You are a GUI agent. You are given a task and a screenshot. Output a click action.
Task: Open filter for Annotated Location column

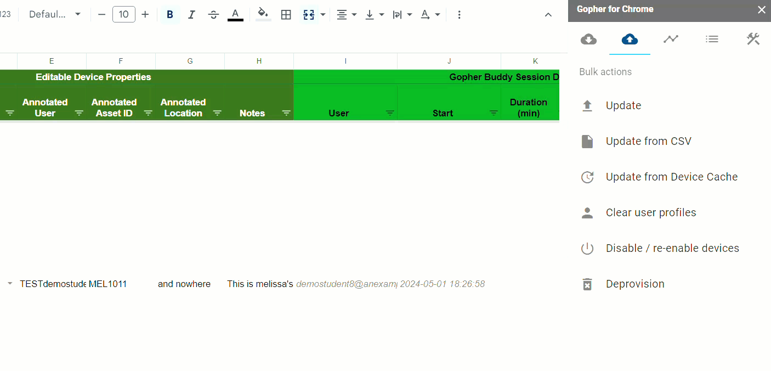pyautogui.click(x=217, y=113)
